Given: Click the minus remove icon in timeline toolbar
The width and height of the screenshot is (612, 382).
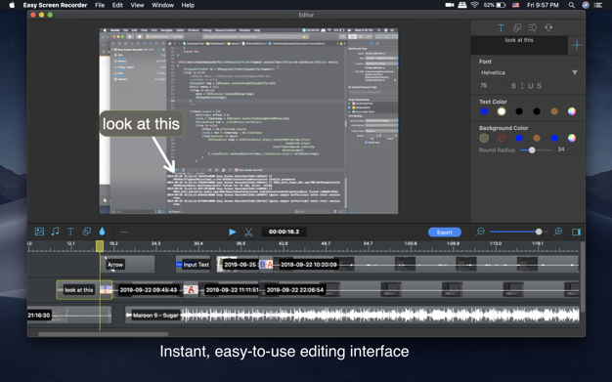Looking at the screenshot, I should [x=124, y=232].
